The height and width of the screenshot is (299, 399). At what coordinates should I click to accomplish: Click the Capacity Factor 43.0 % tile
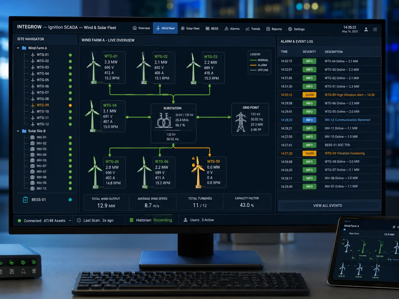click(x=247, y=202)
